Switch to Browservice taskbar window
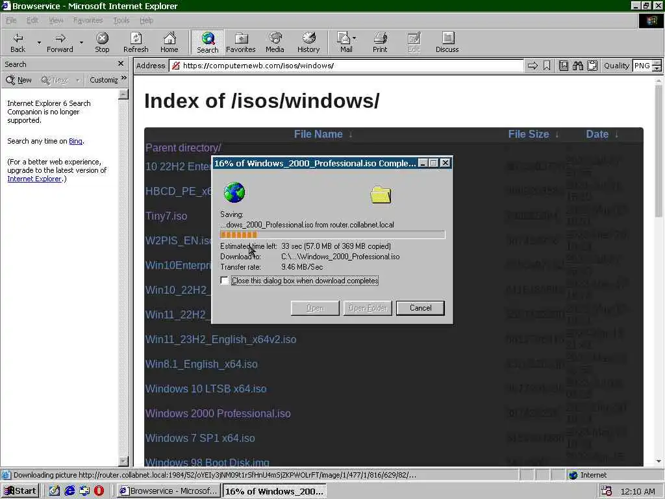The width and height of the screenshot is (665, 499). tap(168, 491)
